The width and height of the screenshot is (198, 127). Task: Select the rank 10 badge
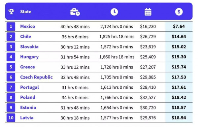click(x=11, y=118)
